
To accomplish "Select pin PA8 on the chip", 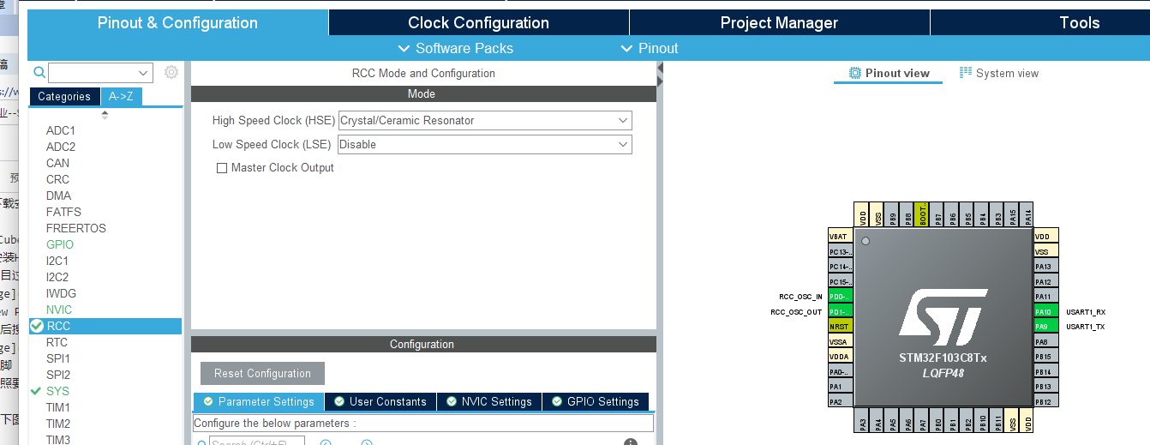I will [1046, 341].
